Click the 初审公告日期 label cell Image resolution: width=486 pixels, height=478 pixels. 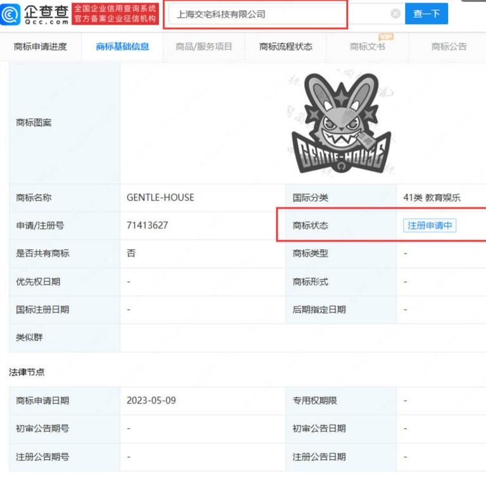point(341,429)
